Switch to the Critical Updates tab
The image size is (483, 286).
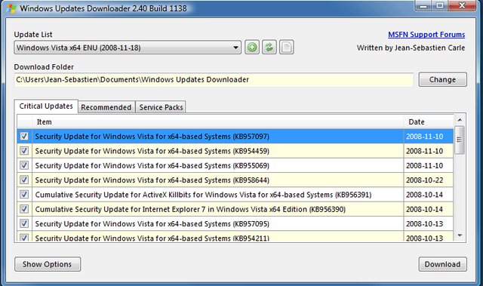46,106
